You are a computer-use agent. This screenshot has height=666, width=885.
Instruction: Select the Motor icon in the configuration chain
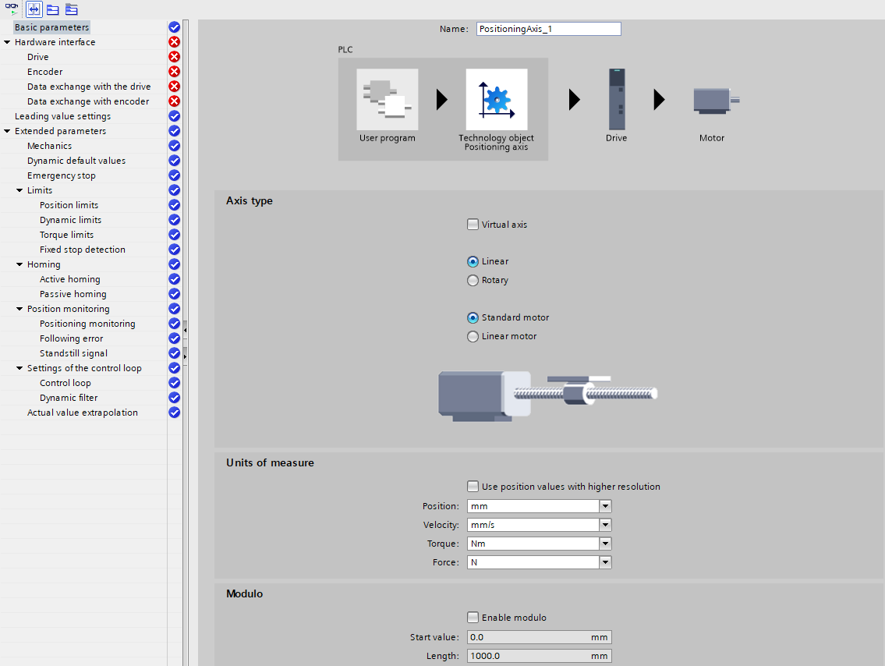click(710, 99)
